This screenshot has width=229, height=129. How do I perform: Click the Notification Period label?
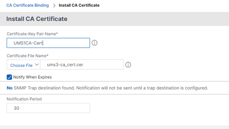pyautogui.click(x=24, y=99)
